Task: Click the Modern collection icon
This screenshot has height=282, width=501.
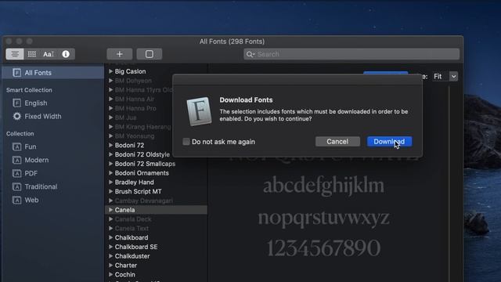Action: pyautogui.click(x=16, y=160)
